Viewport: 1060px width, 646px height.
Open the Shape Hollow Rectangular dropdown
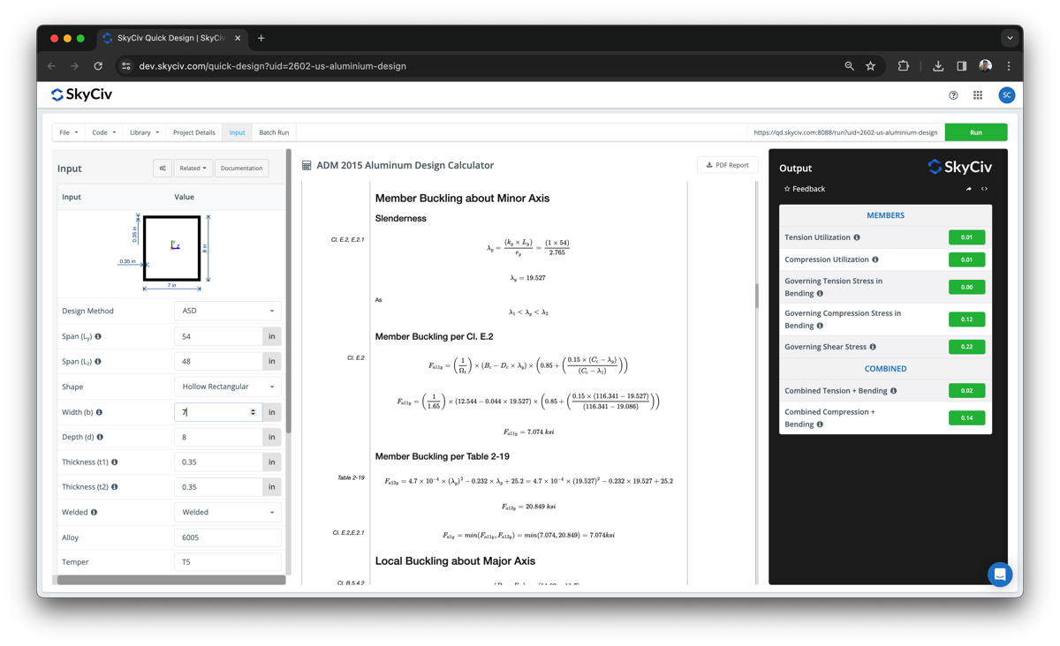click(227, 387)
